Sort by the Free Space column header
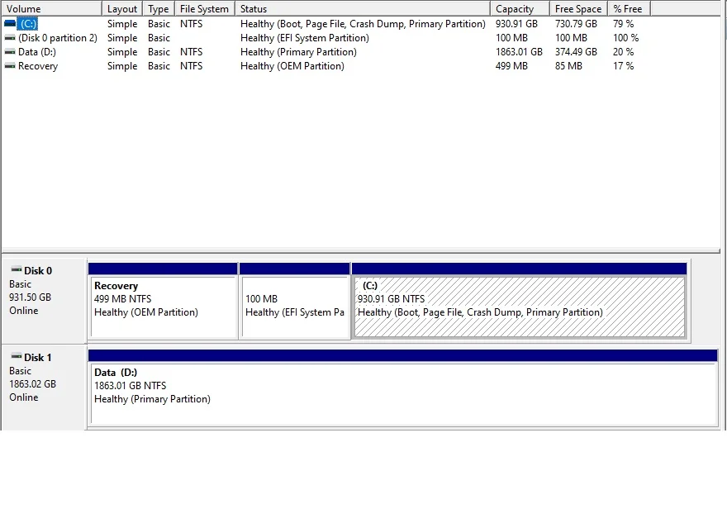The height and width of the screenshot is (509, 727). point(578,9)
